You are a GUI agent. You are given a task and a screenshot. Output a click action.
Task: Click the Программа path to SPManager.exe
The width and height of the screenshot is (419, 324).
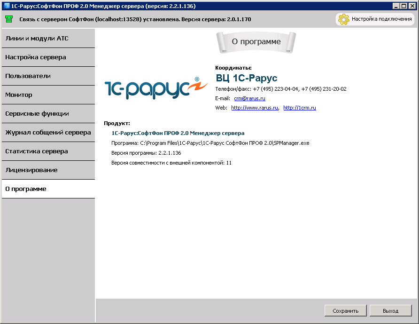(210, 143)
